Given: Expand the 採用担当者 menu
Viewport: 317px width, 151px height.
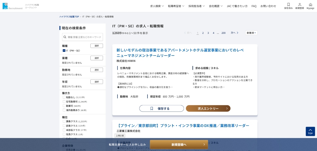Looking at the screenshot, I should pyautogui.click(x=197, y=6).
